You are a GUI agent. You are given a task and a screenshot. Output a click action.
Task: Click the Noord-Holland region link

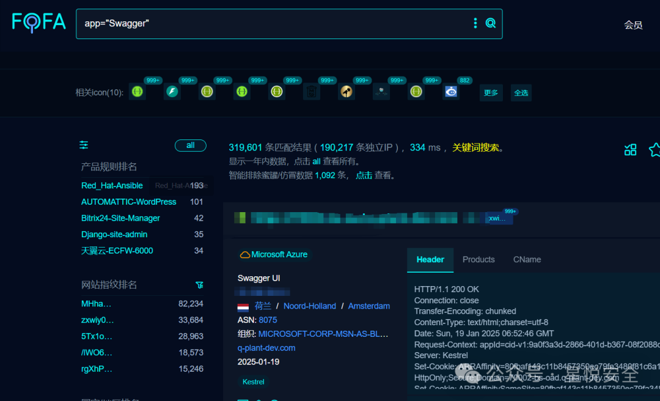coord(310,306)
